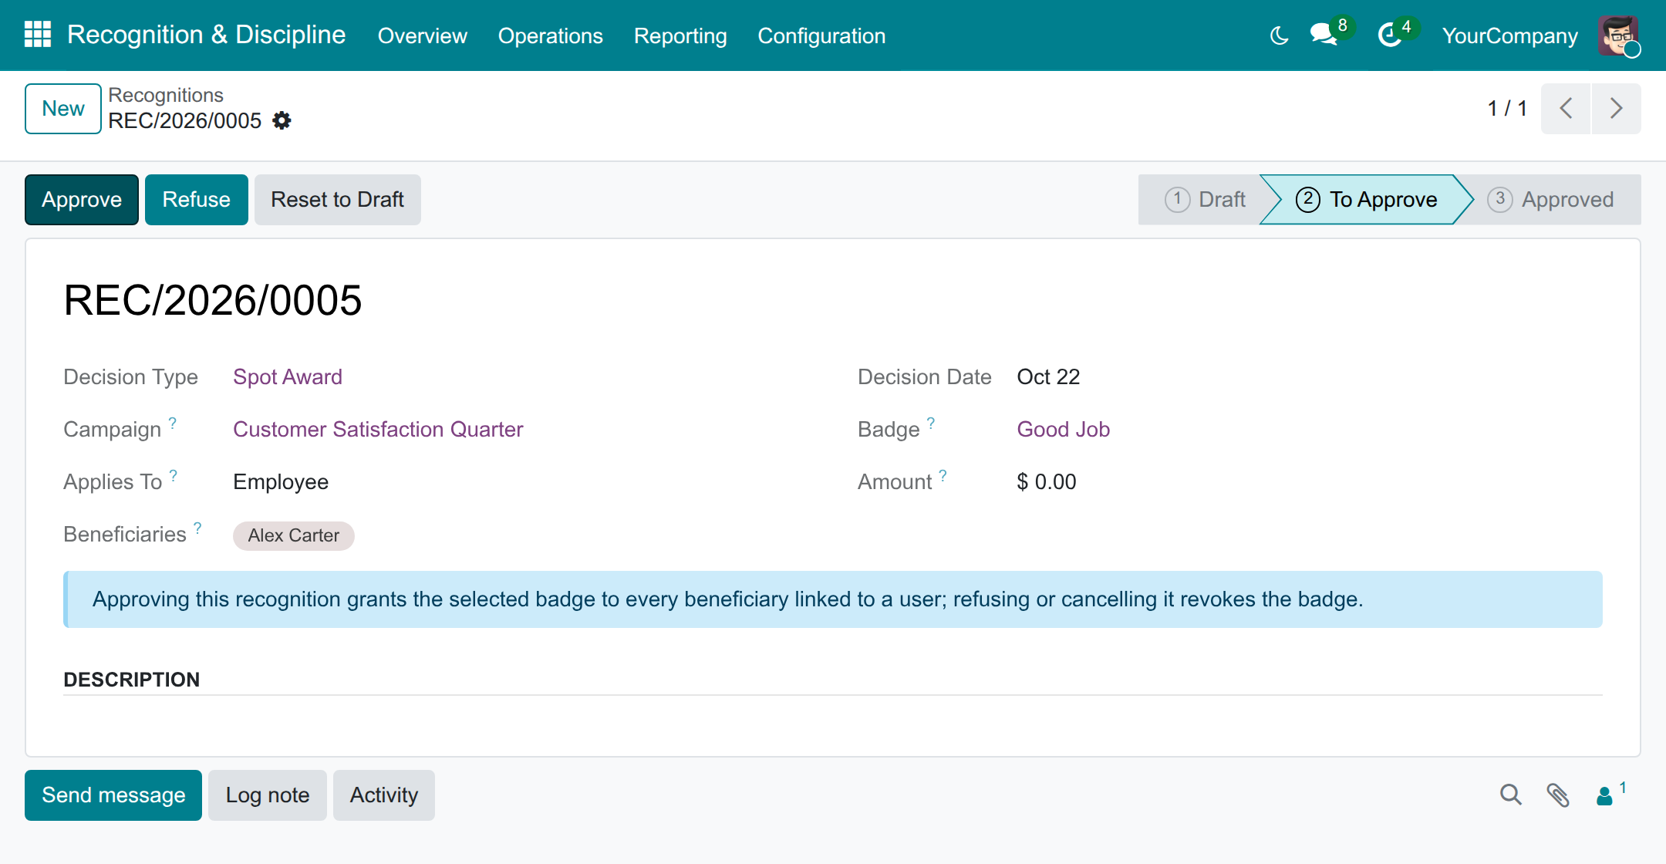Open the Spot Award decision type link
The width and height of the screenshot is (1666, 864).
(288, 376)
